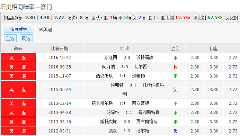This screenshot has width=240, height=136.
Task: Click the 相同赛事 button
Action: click(18, 29)
